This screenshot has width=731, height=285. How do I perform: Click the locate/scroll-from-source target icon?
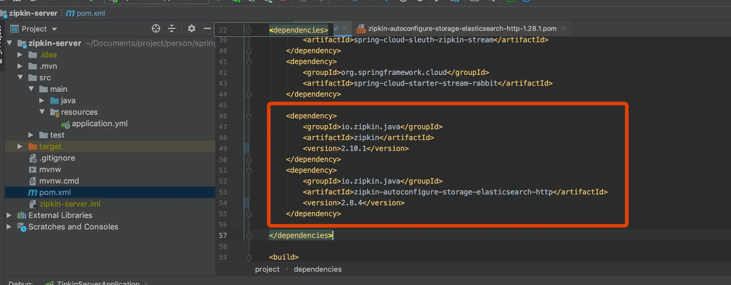coord(156,28)
